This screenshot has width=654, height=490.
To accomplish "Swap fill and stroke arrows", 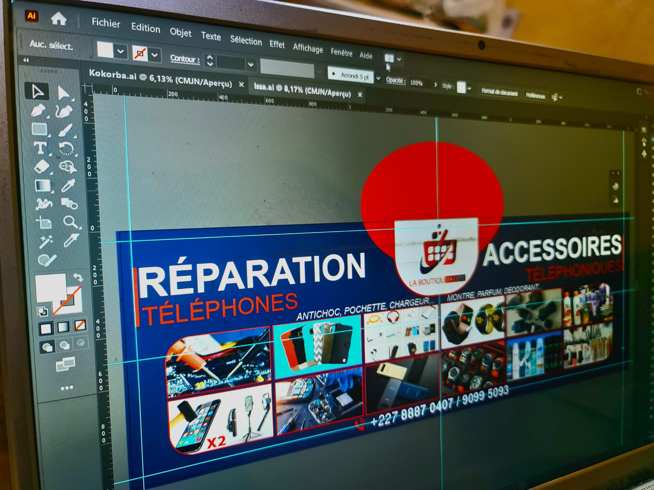I will (x=78, y=277).
